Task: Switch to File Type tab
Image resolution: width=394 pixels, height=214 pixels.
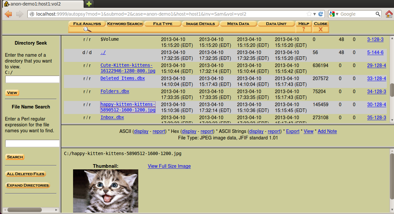Action: pos(163,24)
